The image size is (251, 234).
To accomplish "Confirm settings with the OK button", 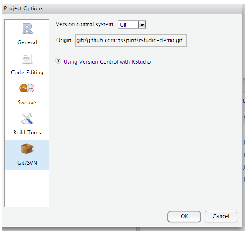I will [x=184, y=217].
